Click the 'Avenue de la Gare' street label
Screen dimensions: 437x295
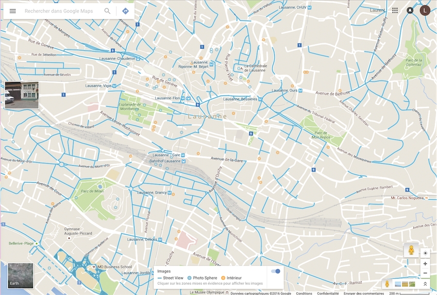point(227,159)
